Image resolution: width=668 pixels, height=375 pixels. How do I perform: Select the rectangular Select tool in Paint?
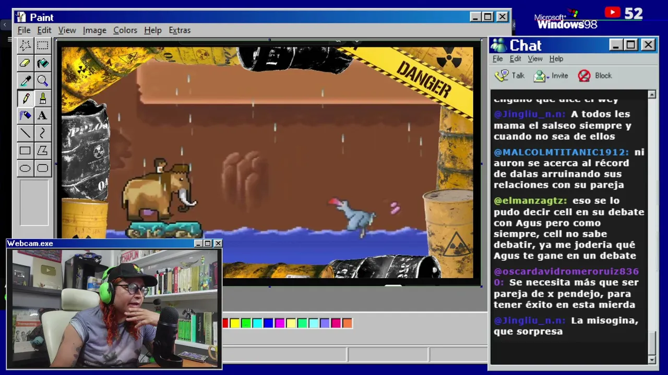point(43,45)
